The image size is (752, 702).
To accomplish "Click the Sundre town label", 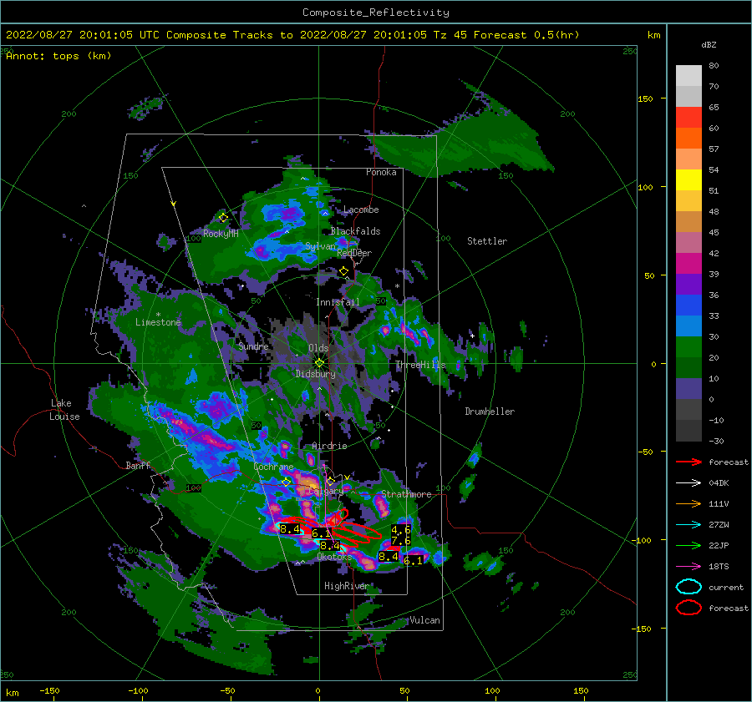I will [x=253, y=346].
